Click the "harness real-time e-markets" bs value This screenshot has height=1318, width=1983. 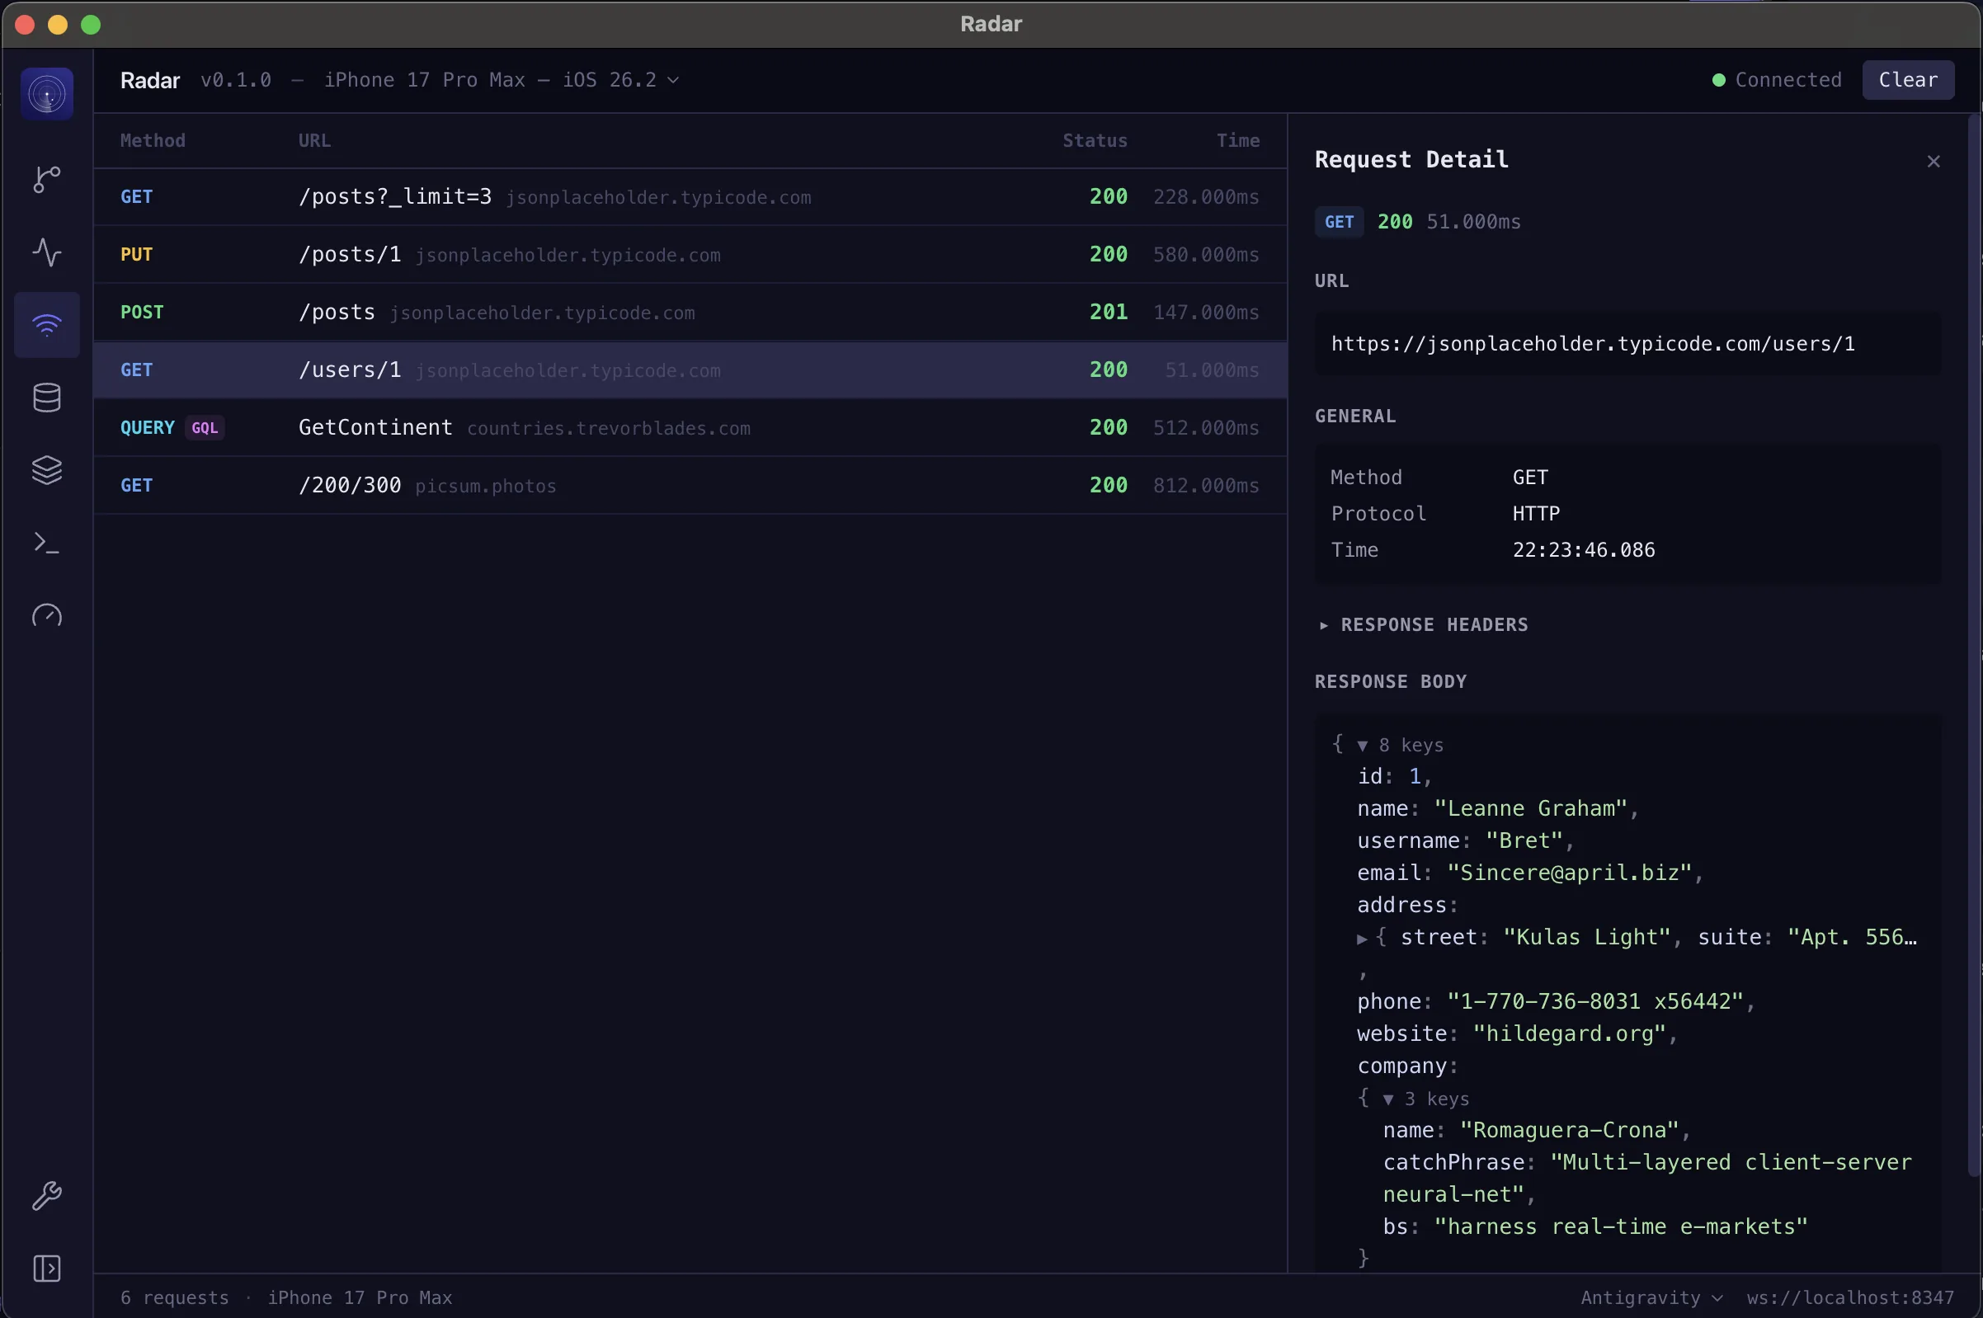1620,1227
